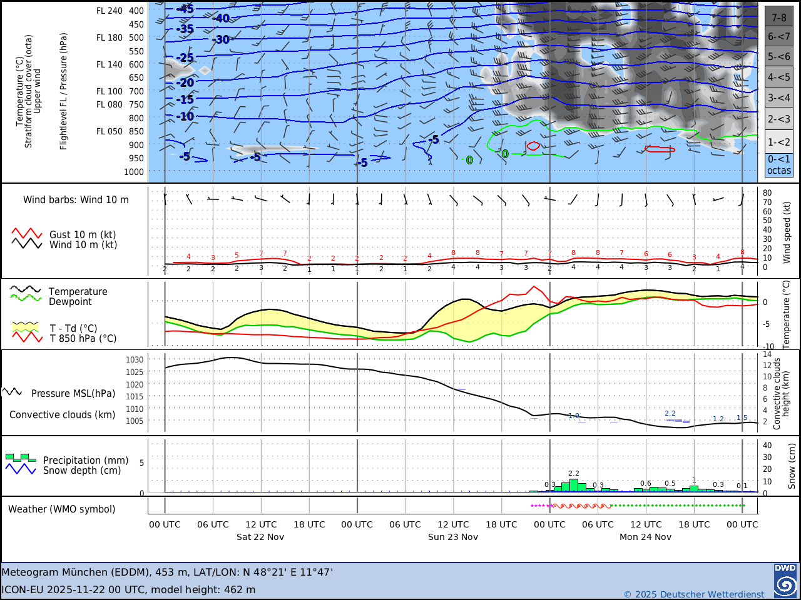Viewport: 801px width, 600px height.
Task: Click the -30 isotherm contour label
Action: (221, 39)
